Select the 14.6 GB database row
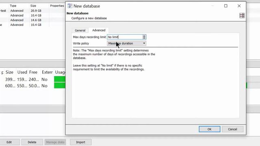This screenshot has width=260, height=146. click(32, 20)
